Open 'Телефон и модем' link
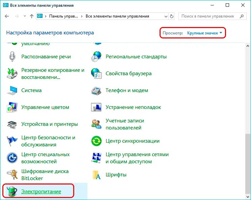 point(127,90)
